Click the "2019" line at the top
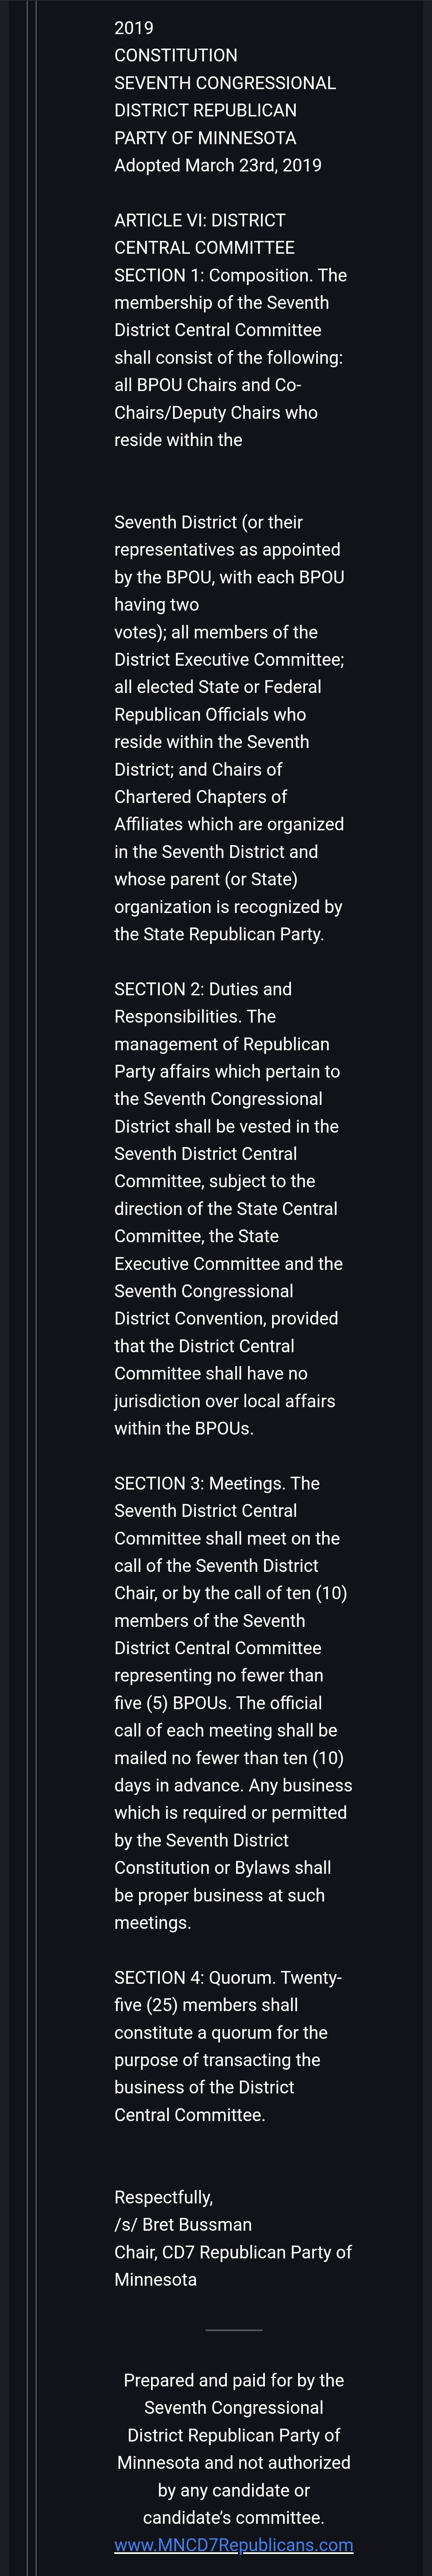This screenshot has height=2576, width=432. [134, 28]
